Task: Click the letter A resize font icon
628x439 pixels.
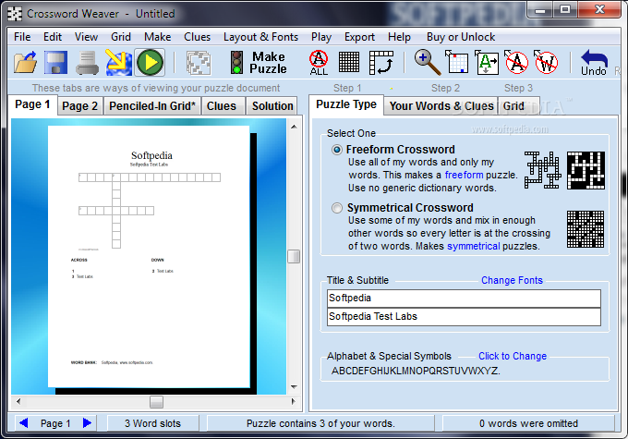Action: point(486,62)
